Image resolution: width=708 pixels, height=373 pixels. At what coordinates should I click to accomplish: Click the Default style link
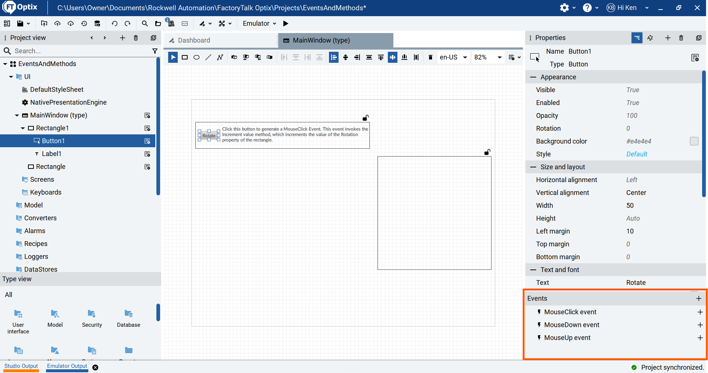[x=637, y=154]
